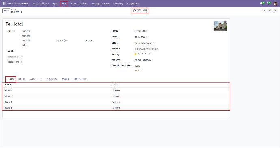
Task: Switch to the Rooms tab in the form
Action: [22, 79]
